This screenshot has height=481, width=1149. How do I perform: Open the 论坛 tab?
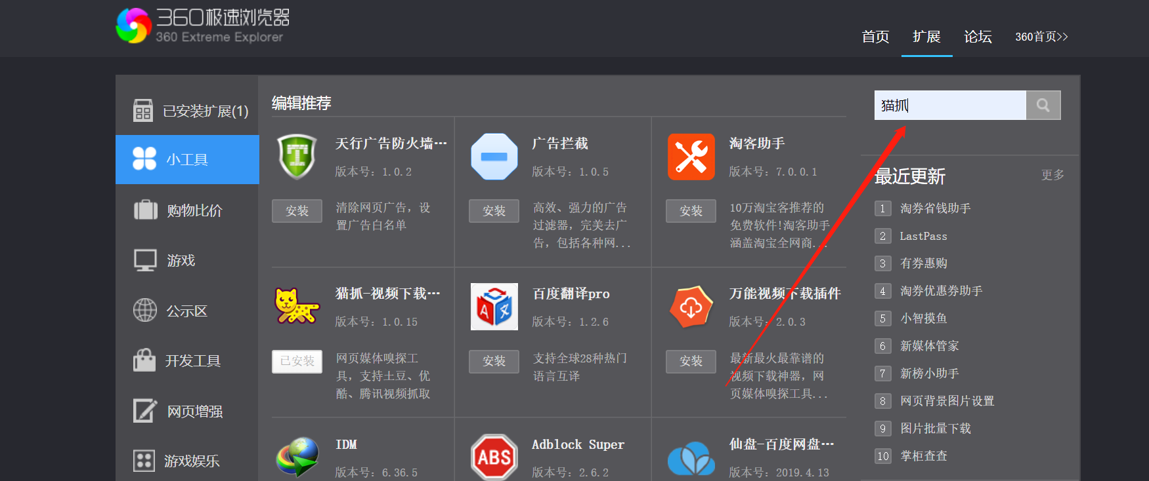tap(978, 37)
